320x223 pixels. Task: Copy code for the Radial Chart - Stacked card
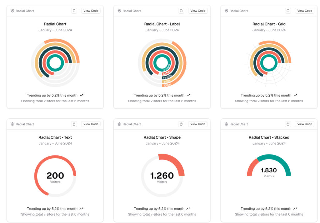tap(288, 124)
